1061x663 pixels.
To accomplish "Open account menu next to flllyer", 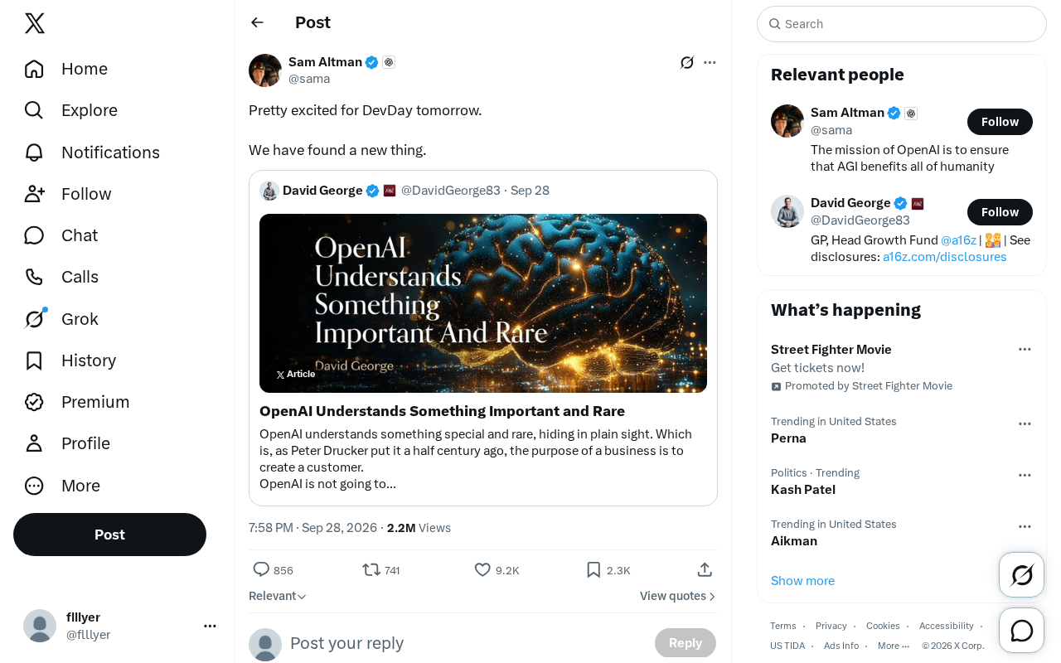I will pyautogui.click(x=210, y=626).
